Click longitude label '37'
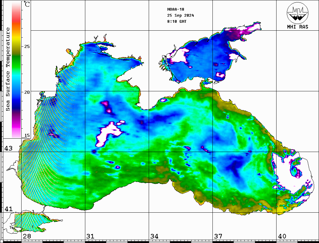 click(218, 236)
